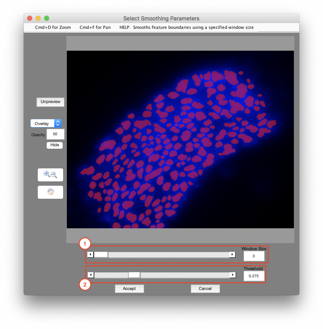Hide the overlay using the Hide button

coord(55,145)
